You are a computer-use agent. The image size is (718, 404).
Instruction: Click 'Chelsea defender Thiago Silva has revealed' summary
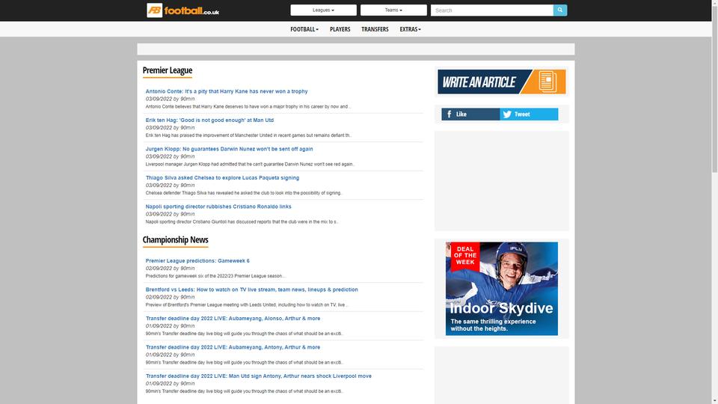click(244, 193)
